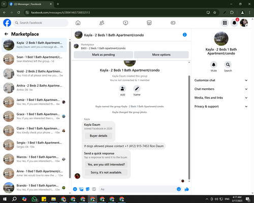Open the Claire 1 Bed 1 Bath conversation
Image resolution: width=254 pixels, height=203 pixels.
tap(35, 130)
